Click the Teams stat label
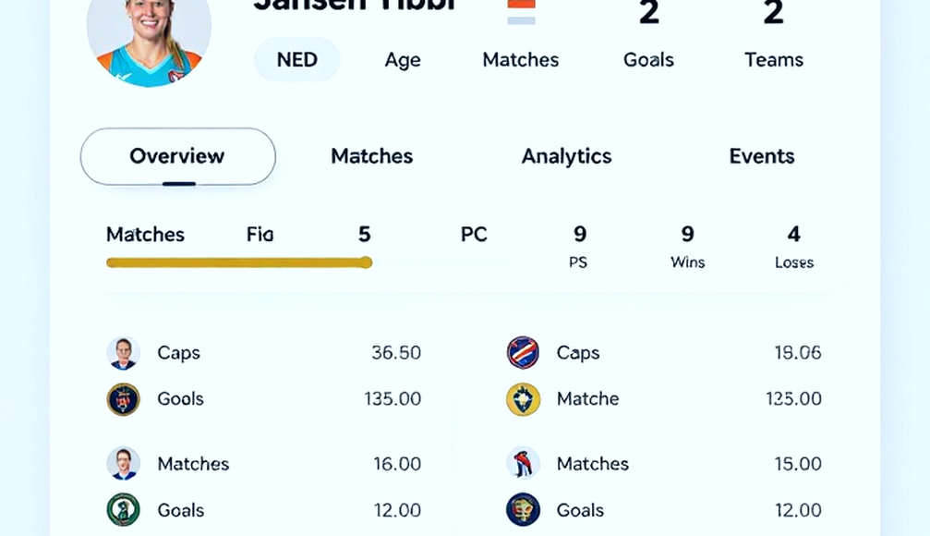 pos(774,60)
